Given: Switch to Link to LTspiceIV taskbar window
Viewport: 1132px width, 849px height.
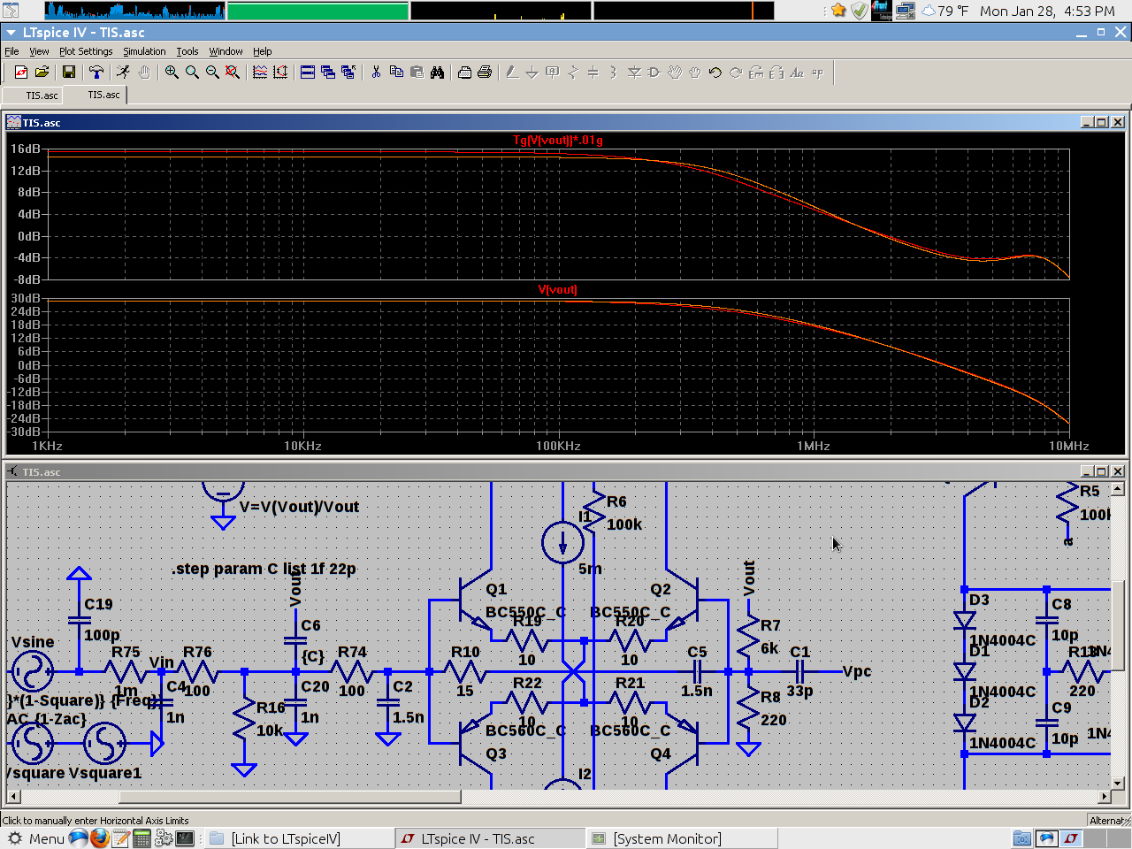Looking at the screenshot, I should pyautogui.click(x=299, y=838).
